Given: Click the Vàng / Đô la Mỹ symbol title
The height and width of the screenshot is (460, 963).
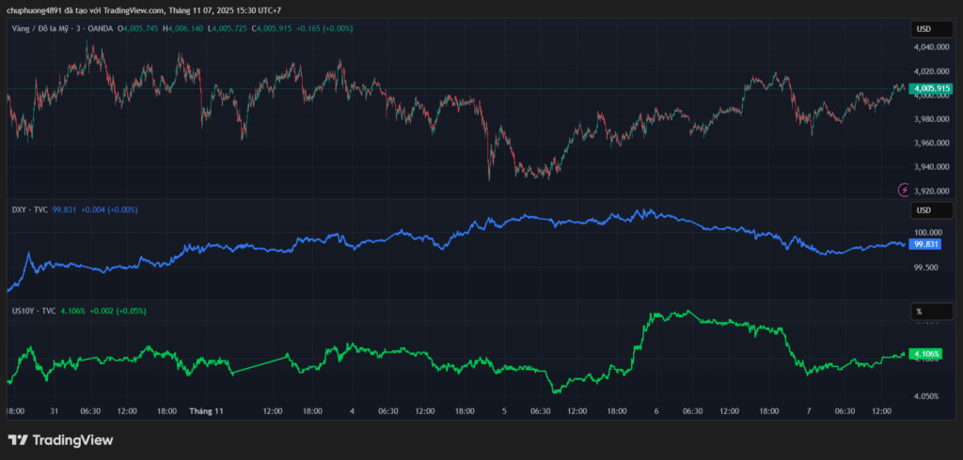Looking at the screenshot, I should [x=47, y=29].
